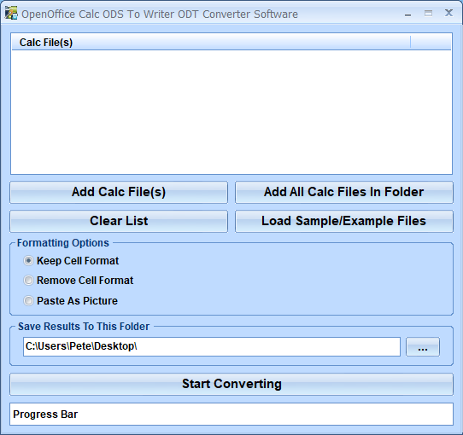Maximize the converter window
This screenshot has width=463, height=435.
pos(428,14)
